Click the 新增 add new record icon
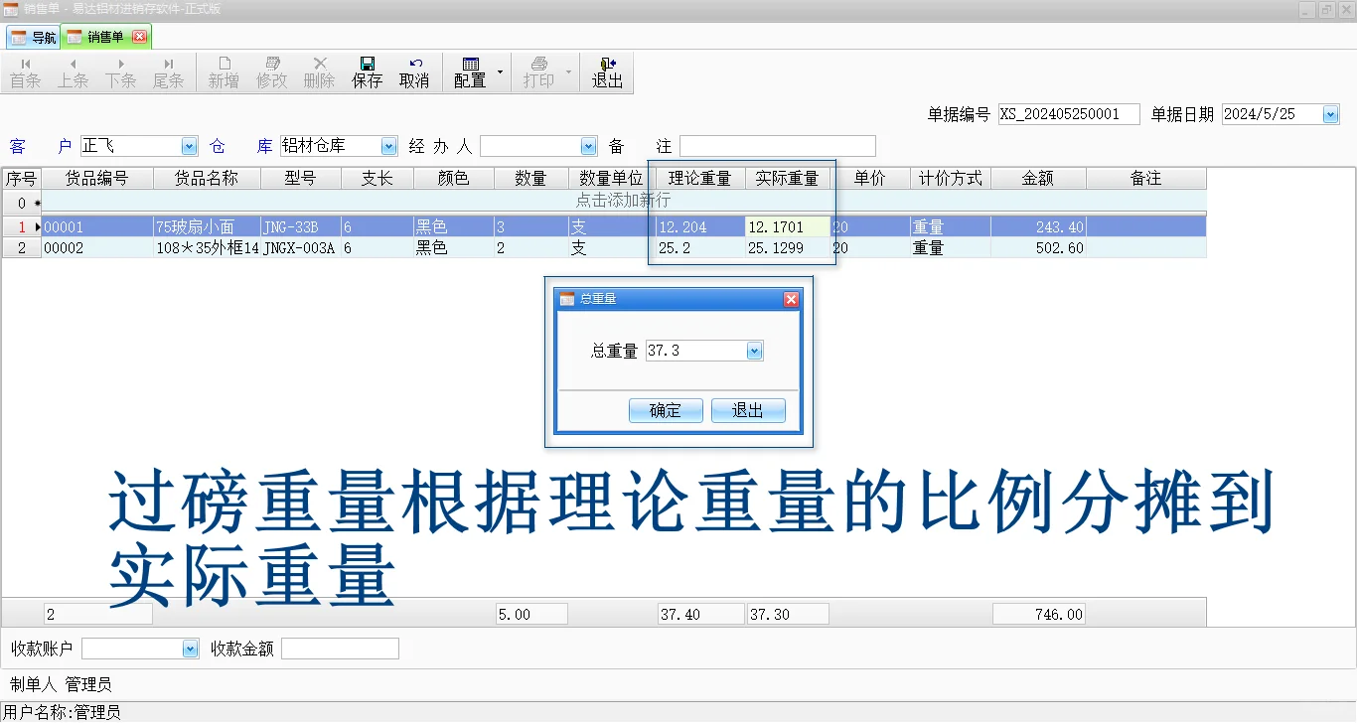The image size is (1357, 723). click(x=223, y=72)
